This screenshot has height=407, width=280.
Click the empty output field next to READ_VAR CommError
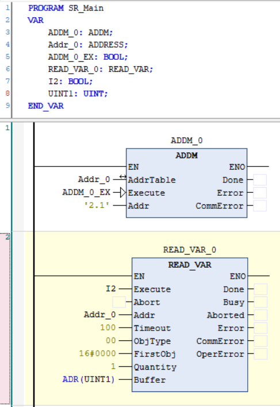pos(260,341)
